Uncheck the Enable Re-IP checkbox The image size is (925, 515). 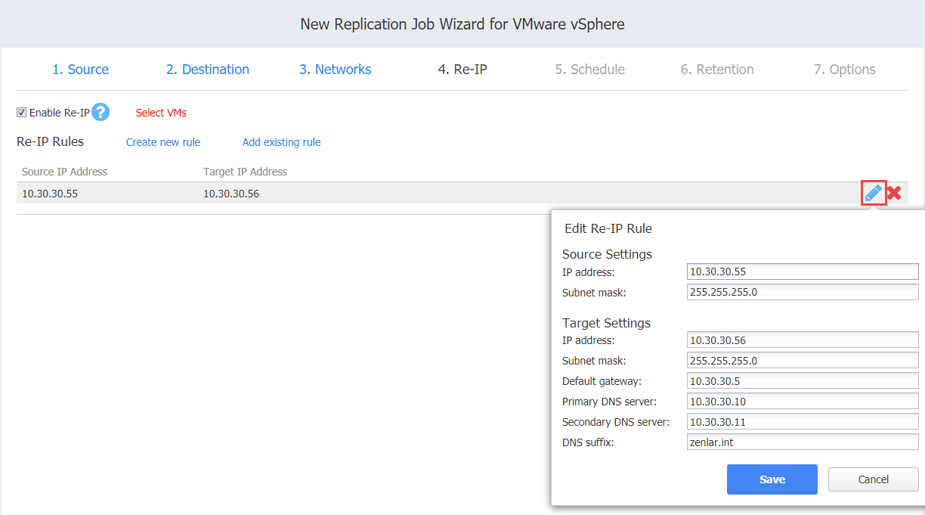point(21,113)
